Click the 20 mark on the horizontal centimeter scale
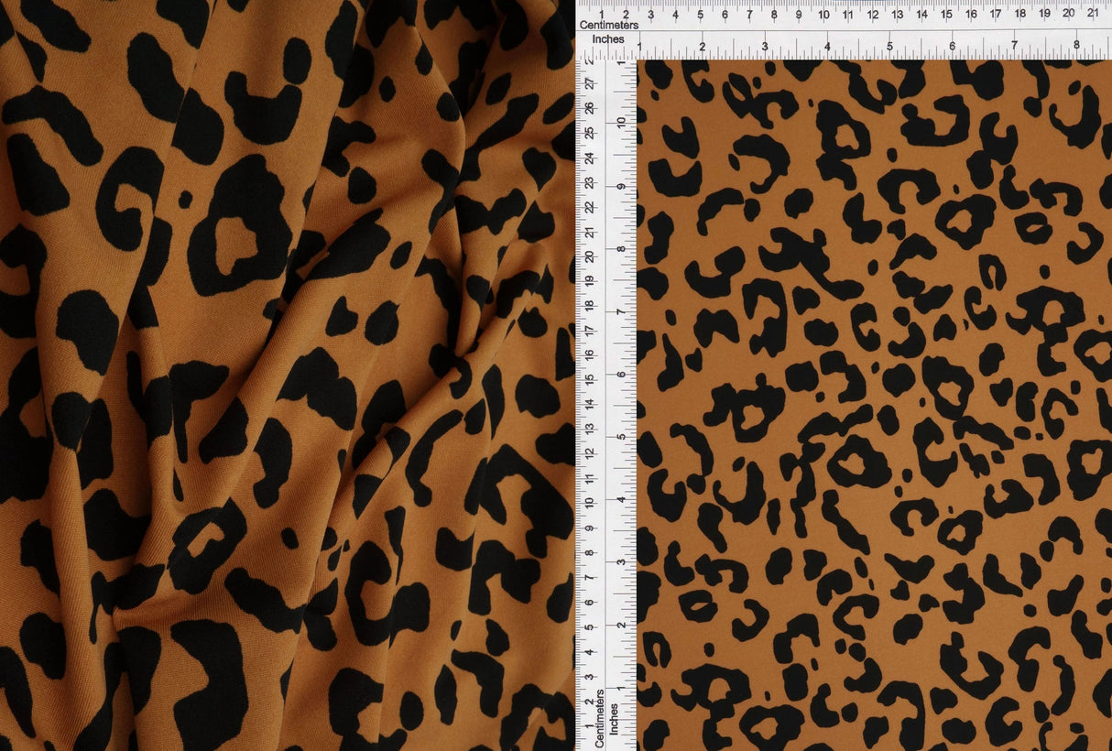 pyautogui.click(x=1066, y=16)
